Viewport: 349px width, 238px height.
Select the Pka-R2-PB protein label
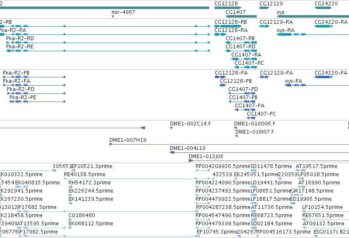click(16, 73)
